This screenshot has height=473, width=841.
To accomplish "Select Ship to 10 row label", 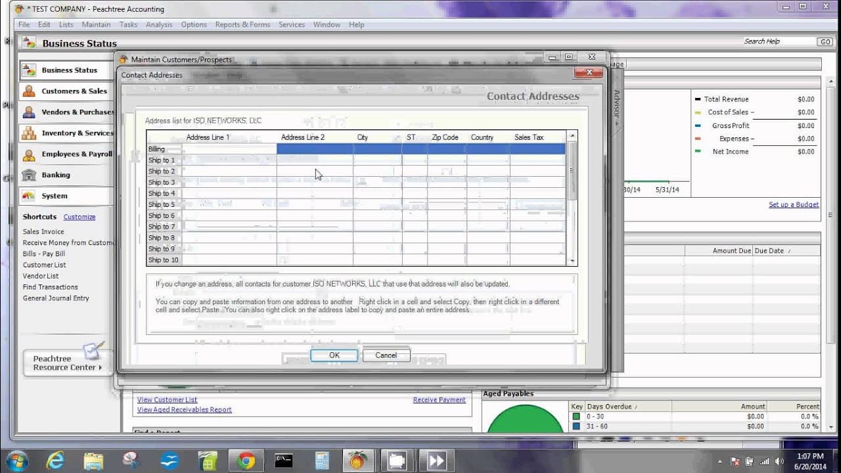I will (164, 260).
